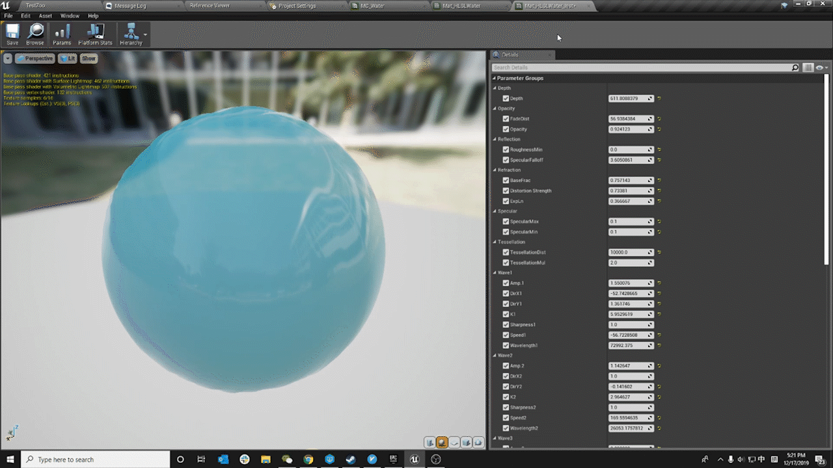Click the Browse magnifier icon
Image resolution: width=833 pixels, height=468 pixels.
[x=35, y=34]
